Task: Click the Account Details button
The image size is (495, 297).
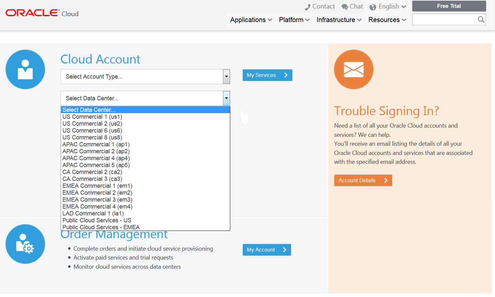Action: pos(363,180)
